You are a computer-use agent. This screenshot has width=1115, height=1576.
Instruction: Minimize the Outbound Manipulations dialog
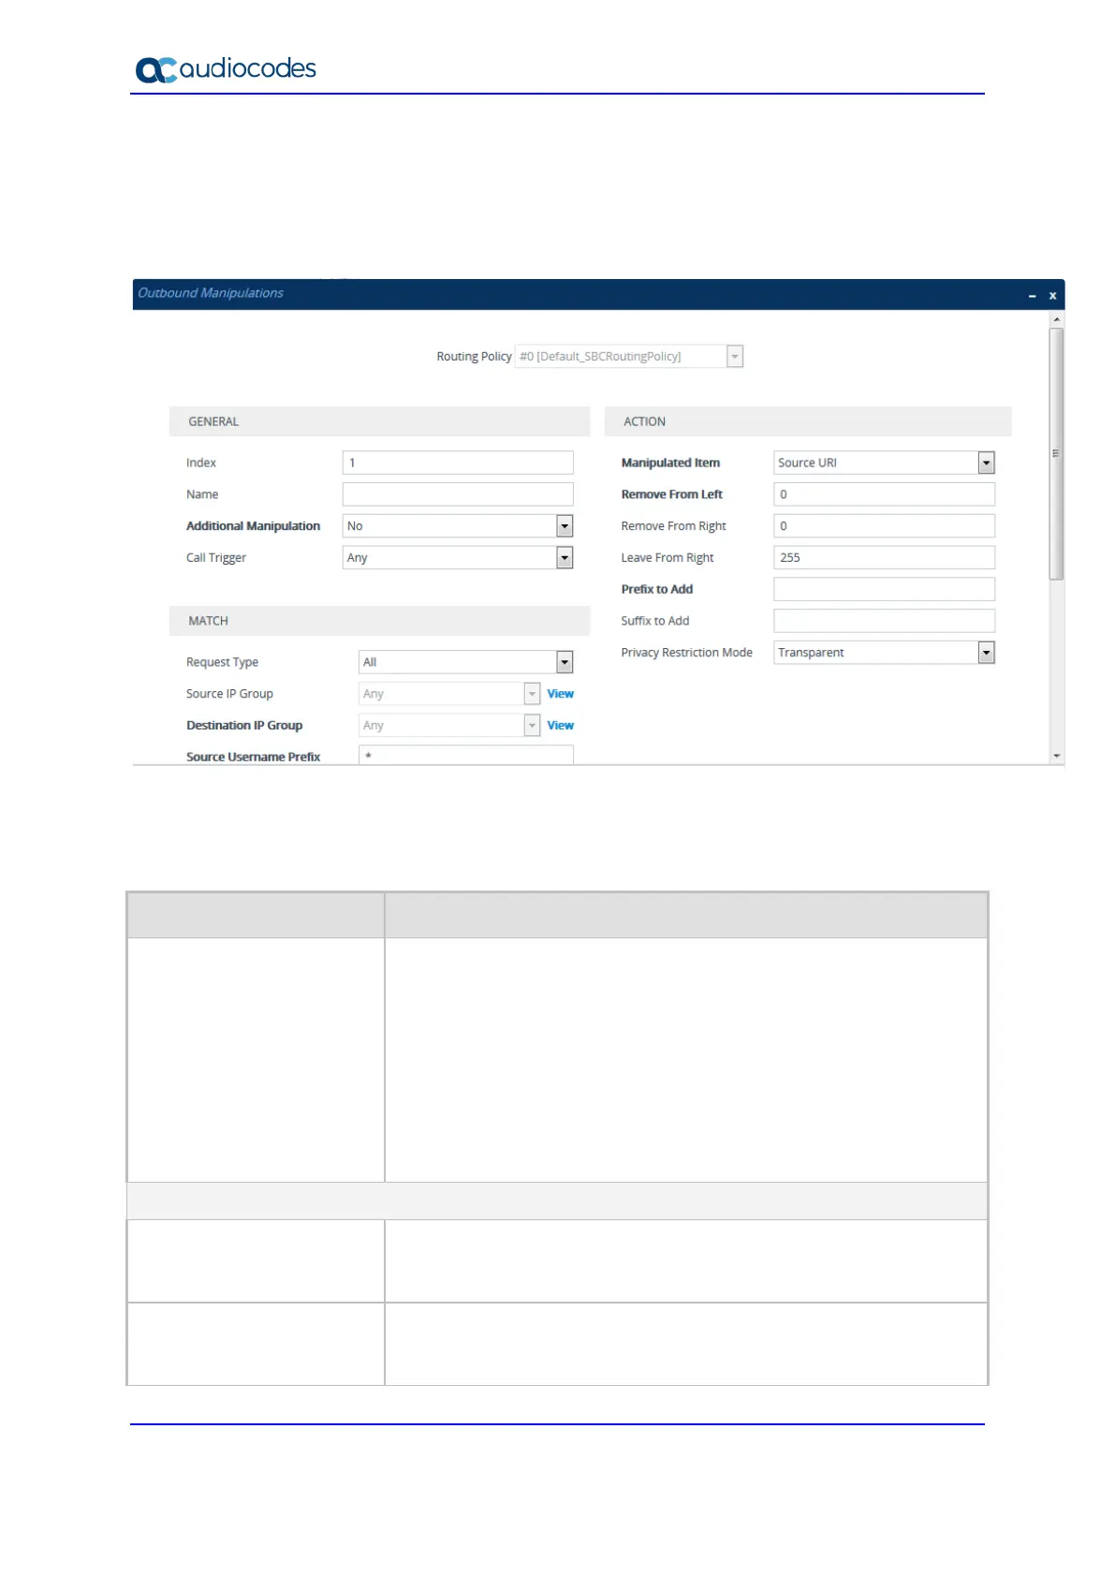point(1033,296)
